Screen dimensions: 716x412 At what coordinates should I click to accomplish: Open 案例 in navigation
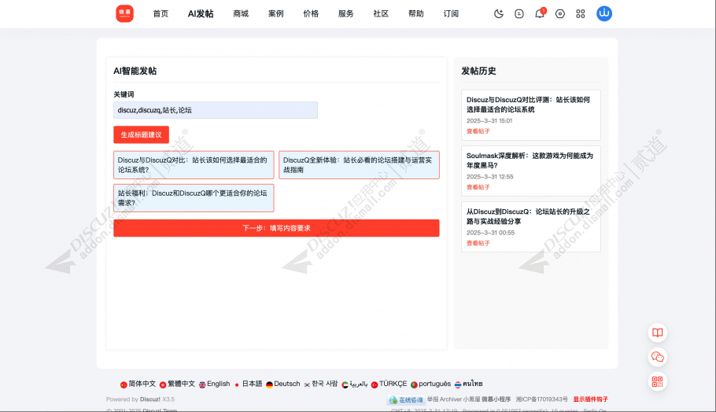pos(276,13)
